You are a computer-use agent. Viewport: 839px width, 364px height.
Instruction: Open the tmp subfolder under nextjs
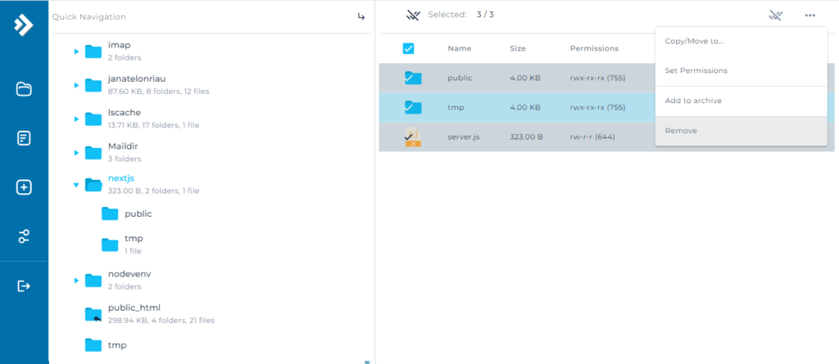134,238
